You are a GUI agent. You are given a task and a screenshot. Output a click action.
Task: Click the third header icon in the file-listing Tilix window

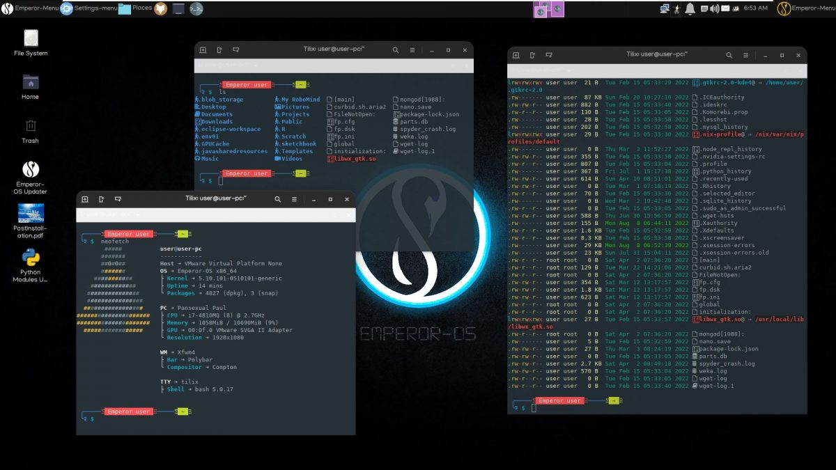(x=549, y=54)
